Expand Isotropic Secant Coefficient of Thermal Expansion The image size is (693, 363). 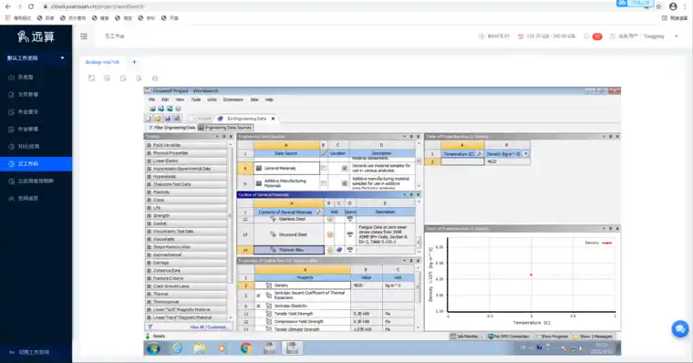(x=259, y=296)
